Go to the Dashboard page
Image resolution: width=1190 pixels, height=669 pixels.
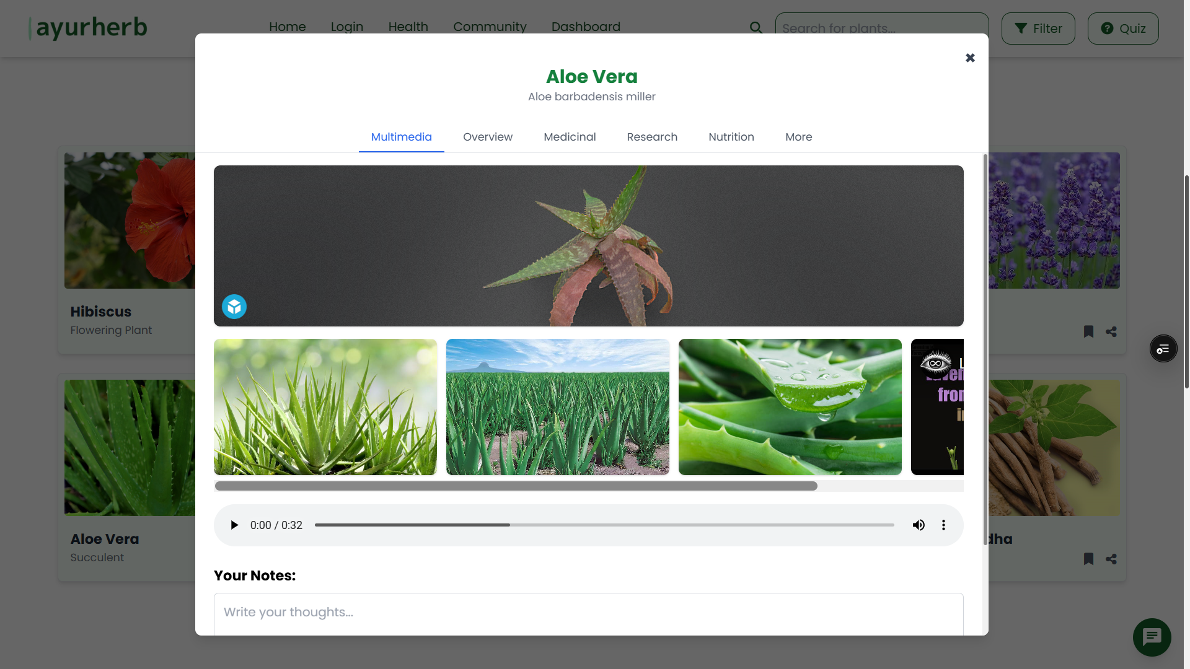coord(585,27)
